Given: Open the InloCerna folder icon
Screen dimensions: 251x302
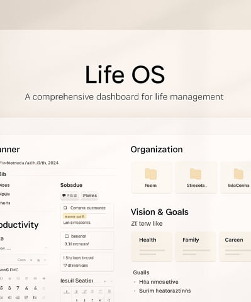Looking at the screenshot, I should point(238,174).
